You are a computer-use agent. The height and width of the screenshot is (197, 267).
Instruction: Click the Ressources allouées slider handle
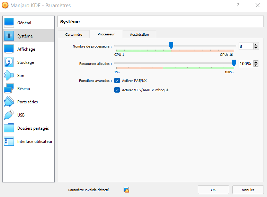234,63
